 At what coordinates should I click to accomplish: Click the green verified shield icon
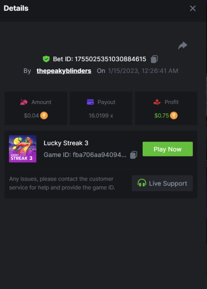pos(46,59)
